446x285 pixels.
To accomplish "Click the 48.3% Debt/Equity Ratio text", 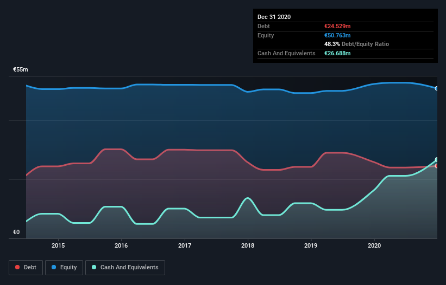I will tap(356, 44).
